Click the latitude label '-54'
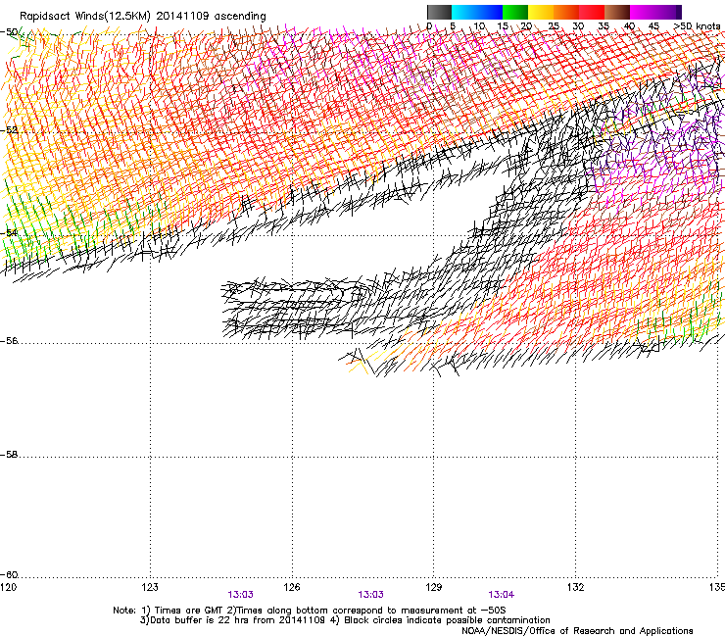 [x=9, y=232]
